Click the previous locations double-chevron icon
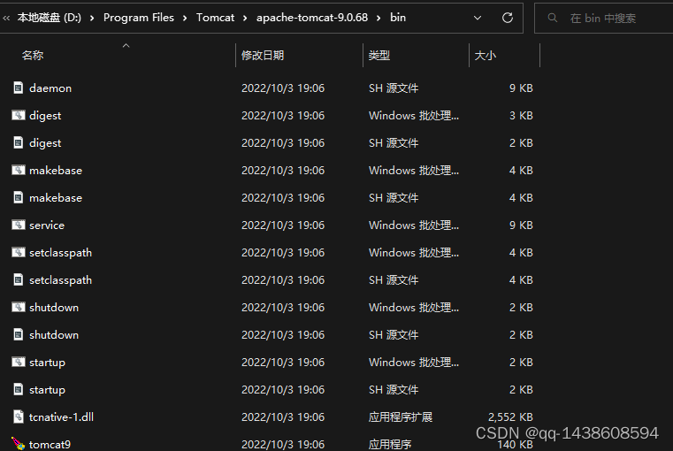The height and width of the screenshot is (451, 673). [6, 18]
